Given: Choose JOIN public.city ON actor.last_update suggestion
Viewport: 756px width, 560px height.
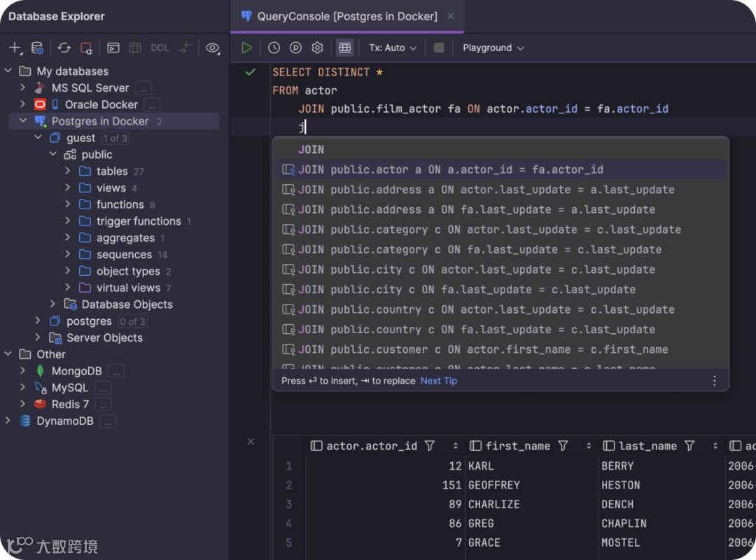Looking at the screenshot, I should click(x=500, y=269).
